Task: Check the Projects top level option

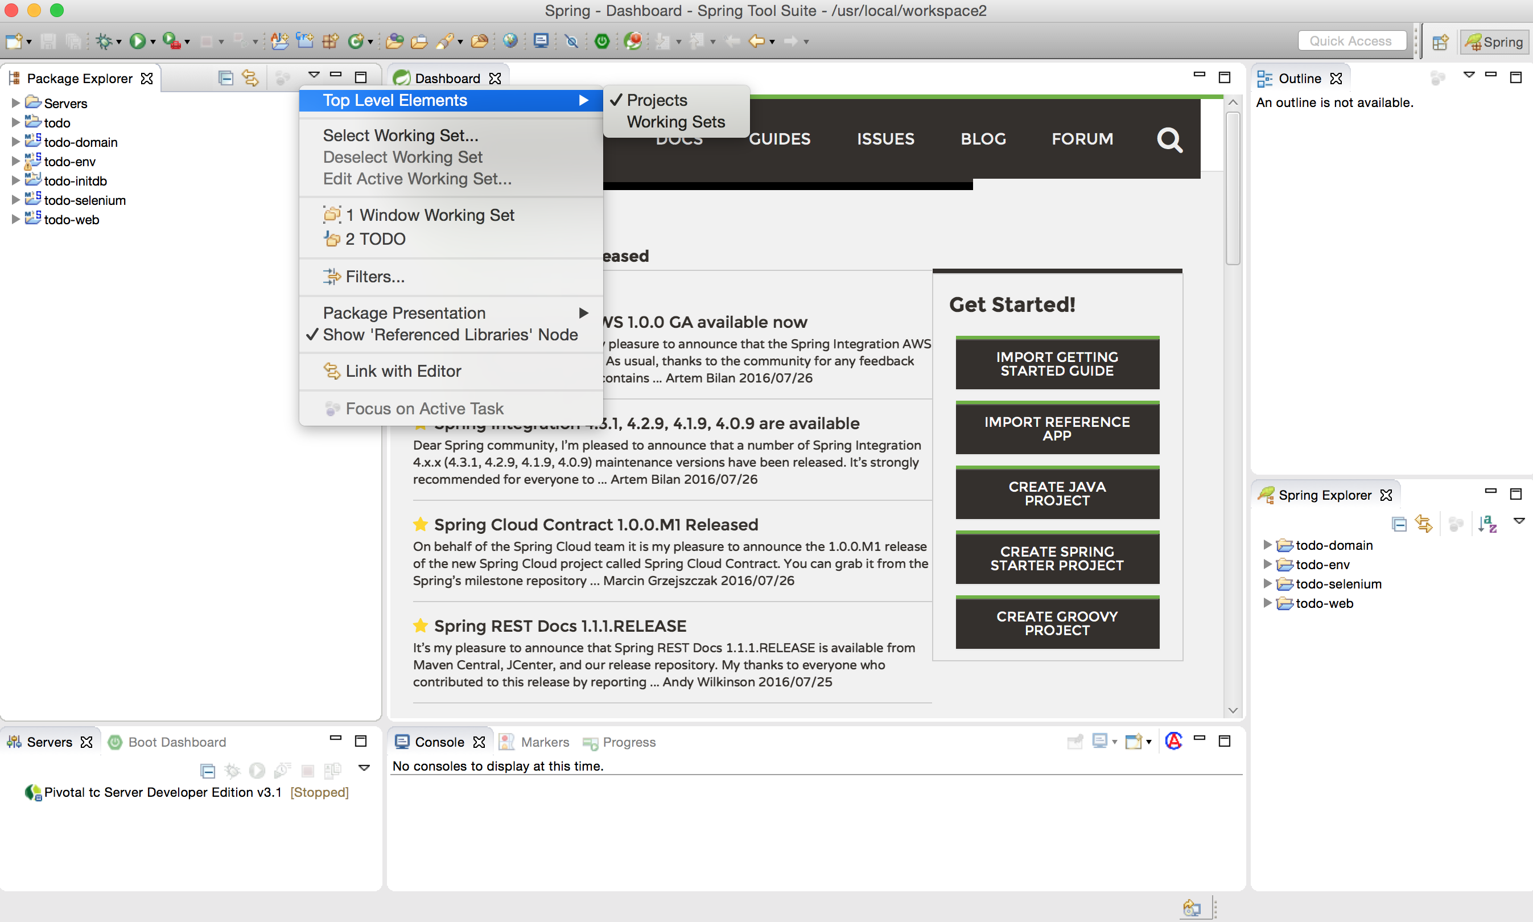Action: coord(676,100)
